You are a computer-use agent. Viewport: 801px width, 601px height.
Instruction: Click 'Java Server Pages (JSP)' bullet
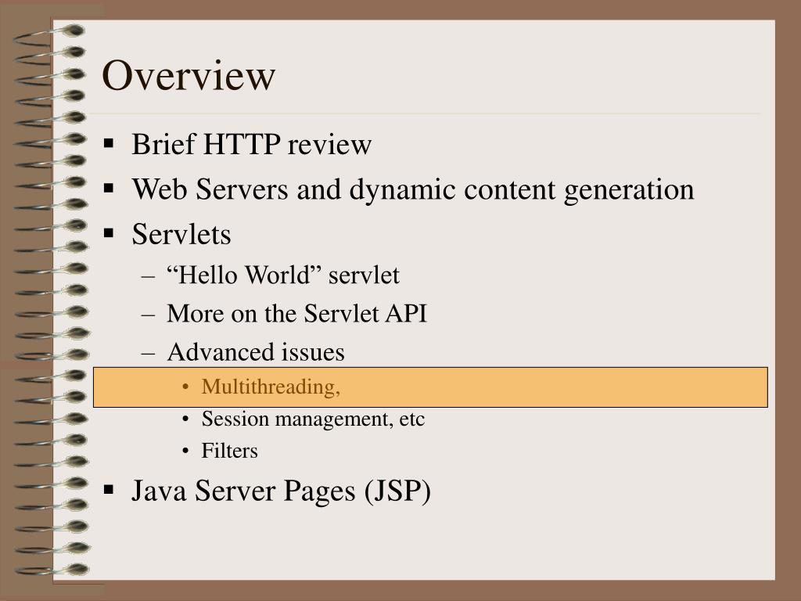pyautogui.click(x=281, y=491)
